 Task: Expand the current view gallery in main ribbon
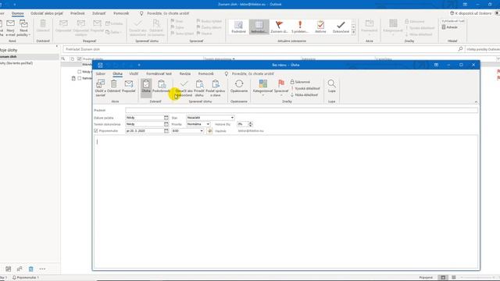(354, 32)
